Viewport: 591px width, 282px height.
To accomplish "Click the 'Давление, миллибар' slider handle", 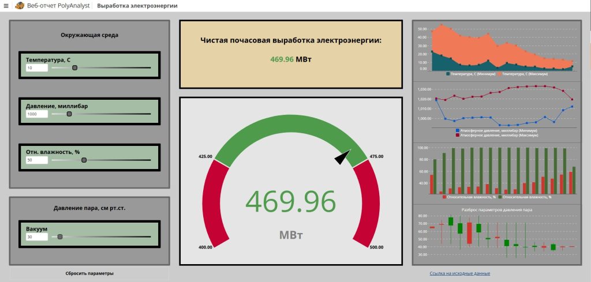I will (69, 114).
